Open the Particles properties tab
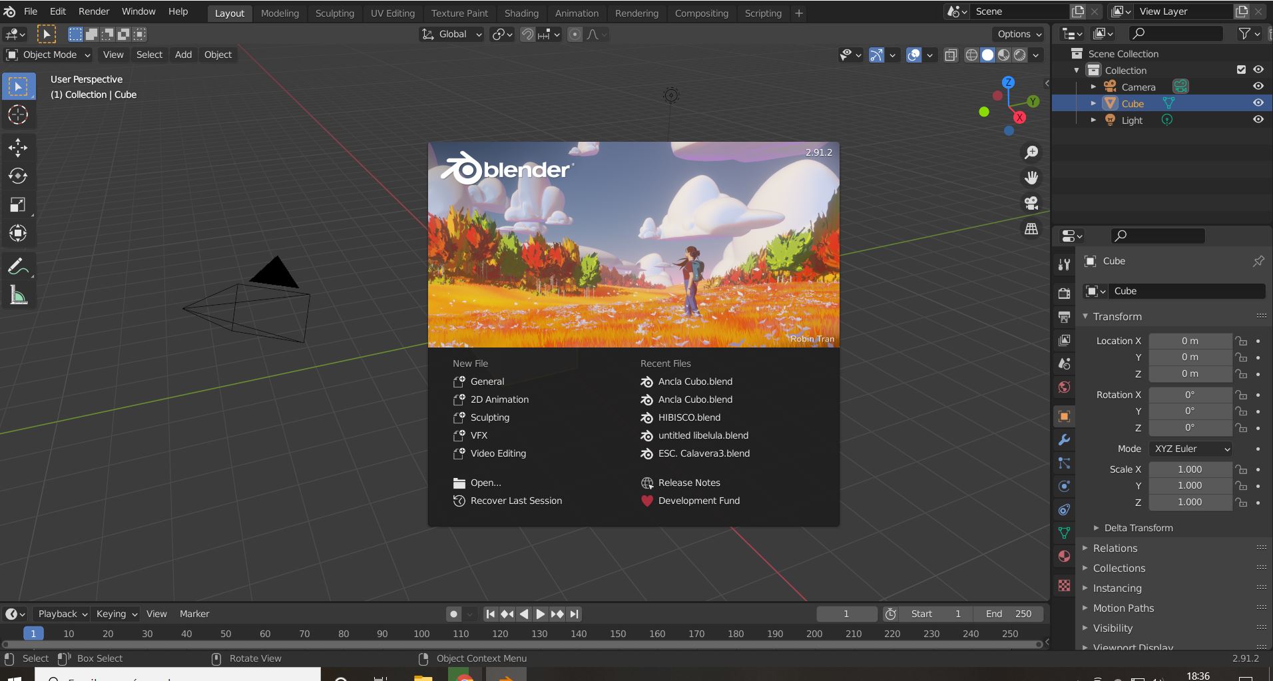Image resolution: width=1273 pixels, height=681 pixels. click(1064, 463)
